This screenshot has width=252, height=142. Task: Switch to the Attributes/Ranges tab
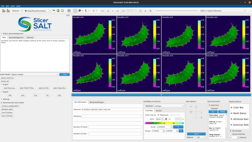pyautogui.click(x=97, y=102)
